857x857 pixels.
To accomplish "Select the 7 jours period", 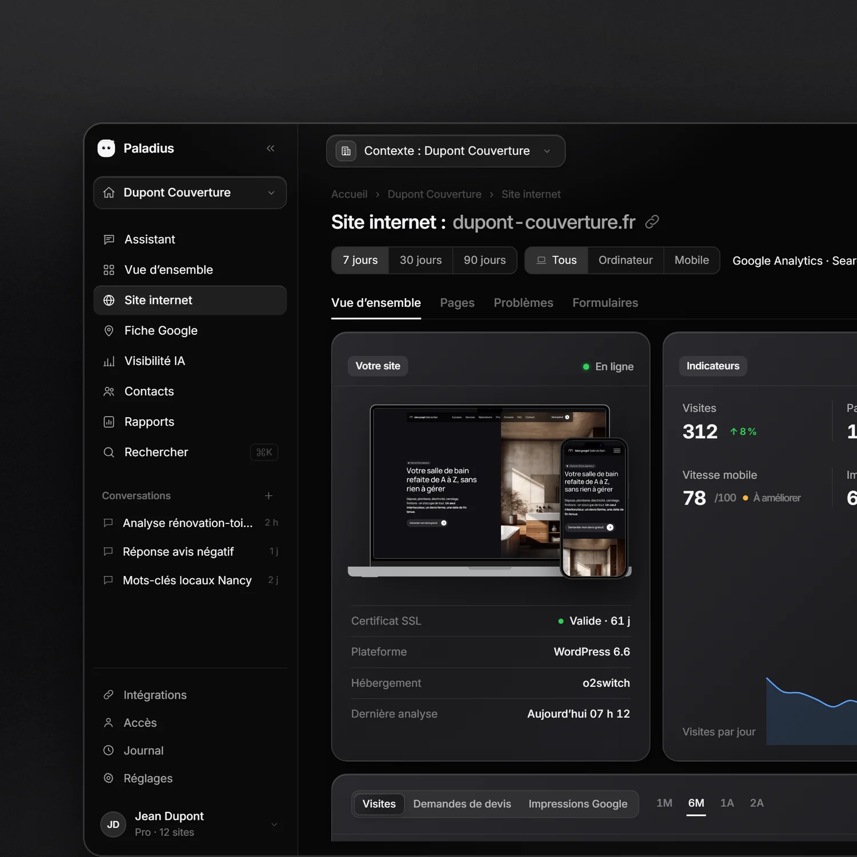I will point(360,261).
